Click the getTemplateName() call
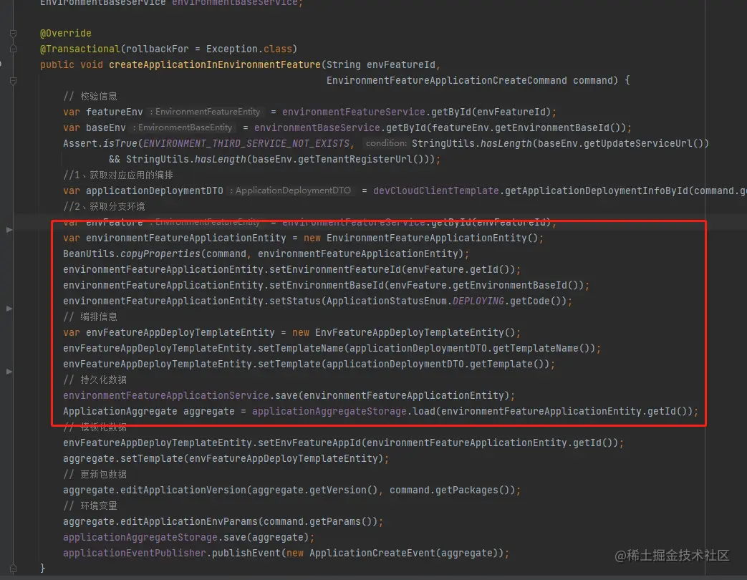 pyautogui.click(x=543, y=347)
